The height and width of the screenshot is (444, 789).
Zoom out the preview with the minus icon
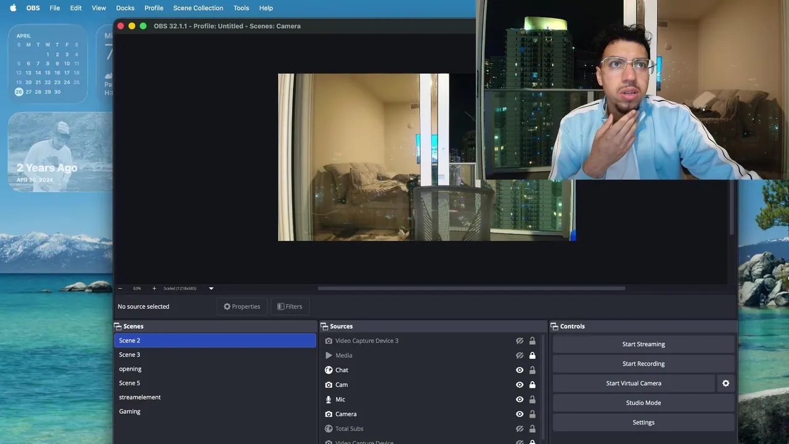click(x=120, y=288)
